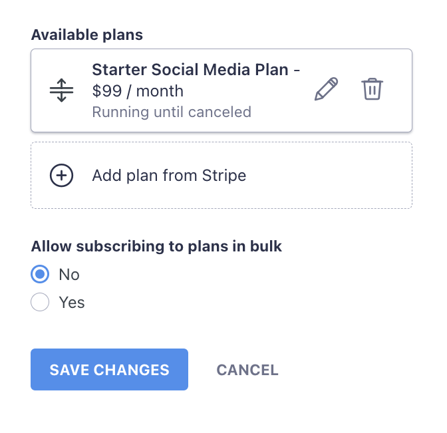Click the "Available plans" heading
The image size is (447, 433).
[x=87, y=35]
